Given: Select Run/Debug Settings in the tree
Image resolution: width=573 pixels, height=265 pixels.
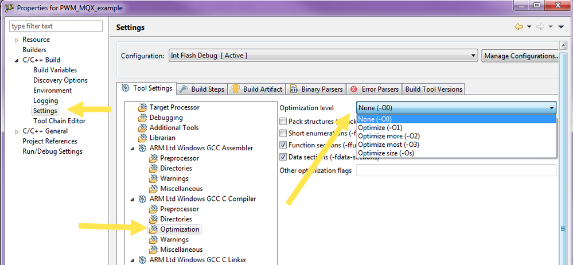Looking at the screenshot, I should pyautogui.click(x=52, y=151).
